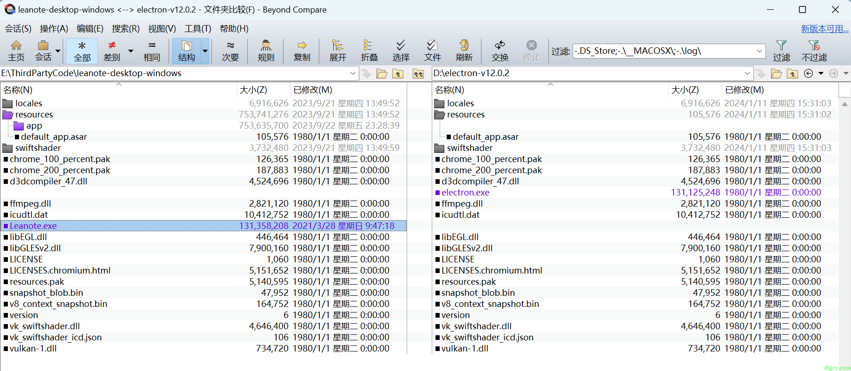This screenshot has height=371, width=851.
Task: Browse for right folder icon
Action: pos(776,74)
